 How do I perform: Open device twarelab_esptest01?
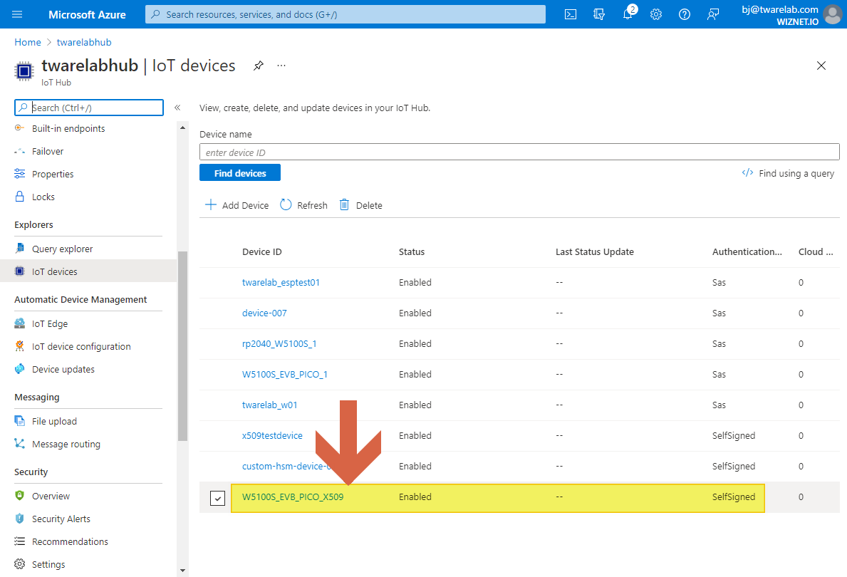281,283
